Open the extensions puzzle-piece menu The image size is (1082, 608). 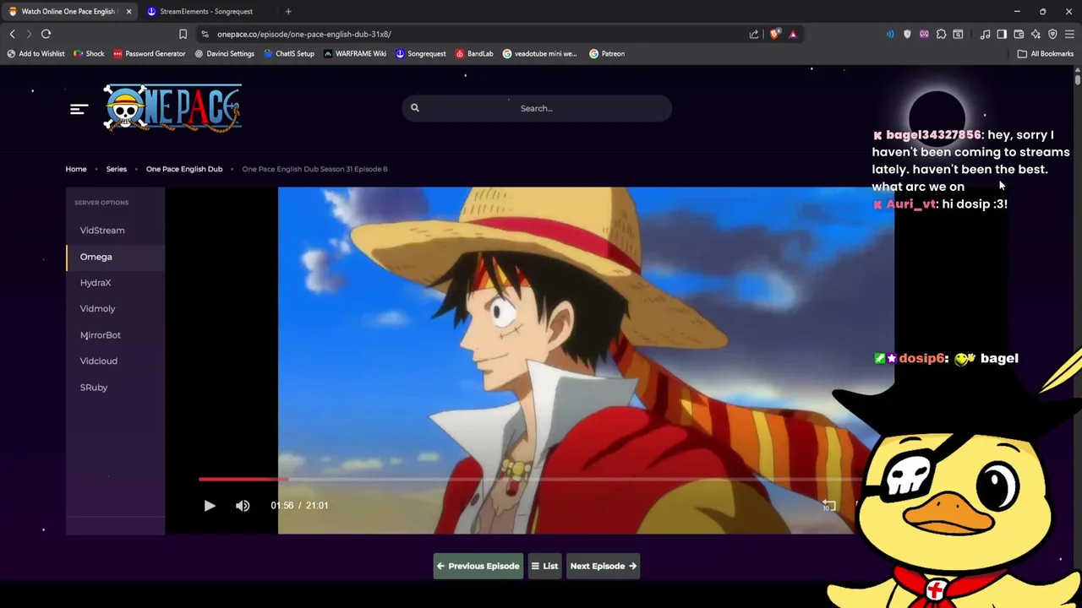[941, 34]
